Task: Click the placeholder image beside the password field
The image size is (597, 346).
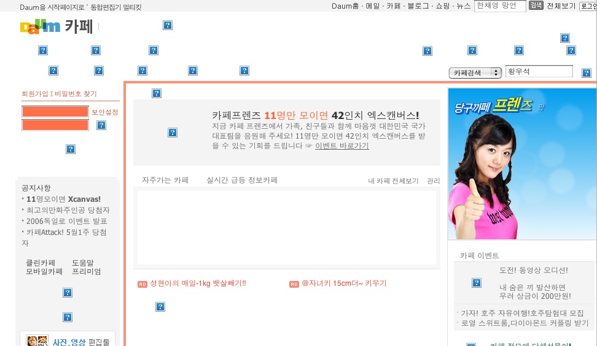Action: [101, 125]
